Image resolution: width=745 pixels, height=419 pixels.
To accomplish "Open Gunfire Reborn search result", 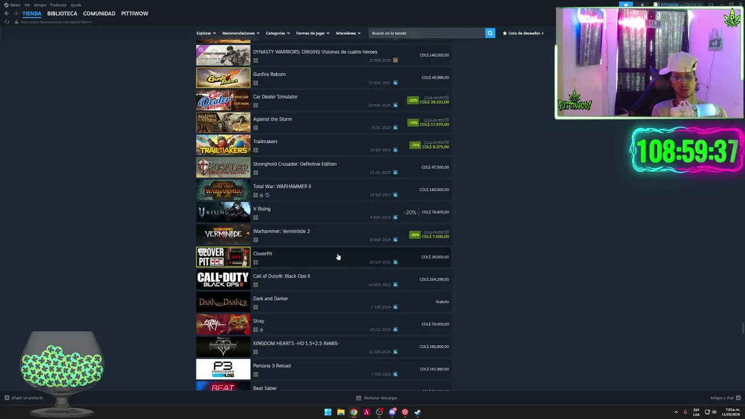I will [323, 77].
